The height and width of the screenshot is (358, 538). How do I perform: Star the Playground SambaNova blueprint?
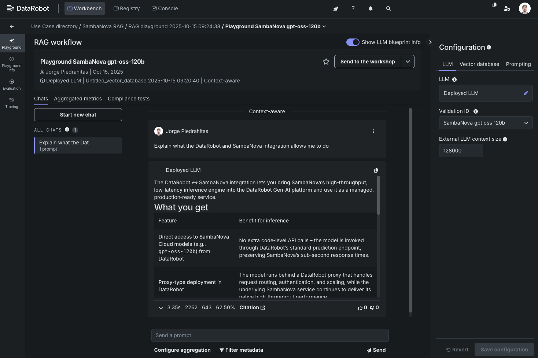click(x=326, y=62)
